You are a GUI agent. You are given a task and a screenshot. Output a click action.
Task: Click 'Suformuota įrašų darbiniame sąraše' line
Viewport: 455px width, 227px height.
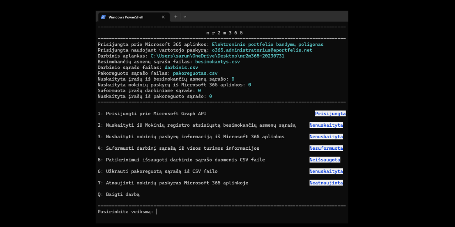coord(149,90)
